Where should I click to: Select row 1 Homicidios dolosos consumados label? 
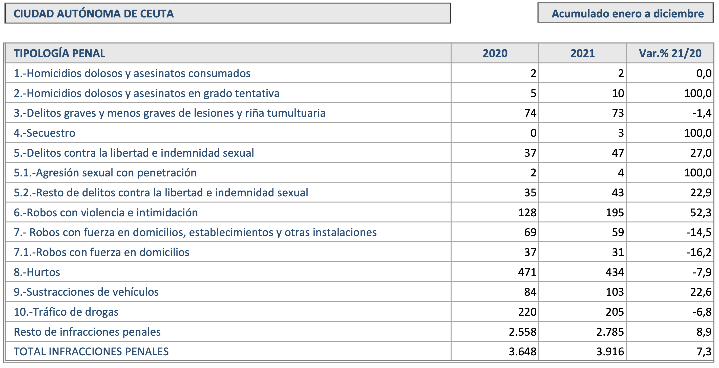(x=132, y=73)
